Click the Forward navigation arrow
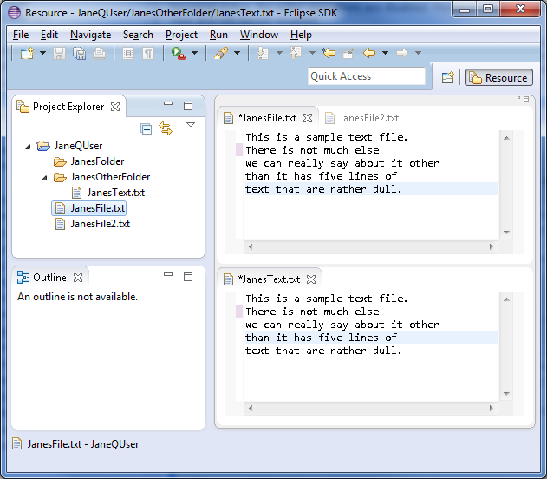The height and width of the screenshot is (479, 547). coord(402,53)
